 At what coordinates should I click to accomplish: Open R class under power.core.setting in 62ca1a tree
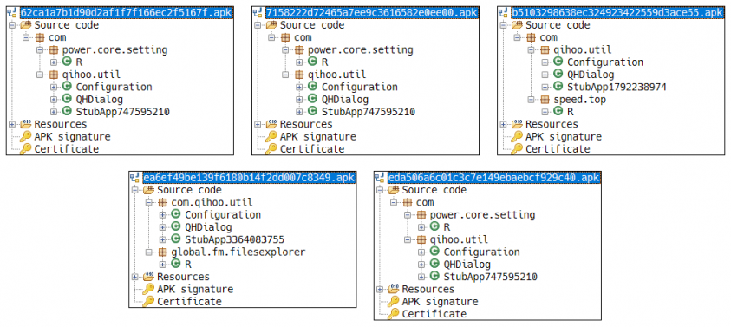pos(79,62)
